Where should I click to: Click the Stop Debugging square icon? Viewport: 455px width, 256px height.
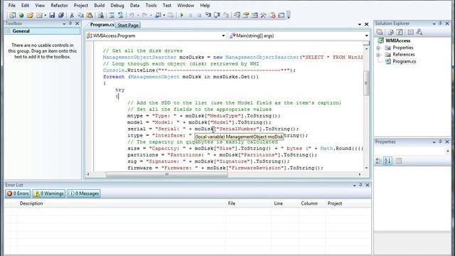(x=199, y=15)
